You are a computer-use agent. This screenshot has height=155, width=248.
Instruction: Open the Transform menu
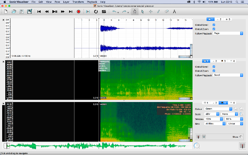point(78,2)
